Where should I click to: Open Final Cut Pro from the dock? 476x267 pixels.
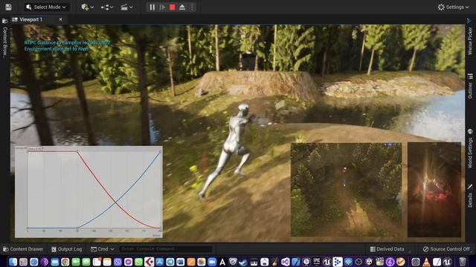coord(380,262)
